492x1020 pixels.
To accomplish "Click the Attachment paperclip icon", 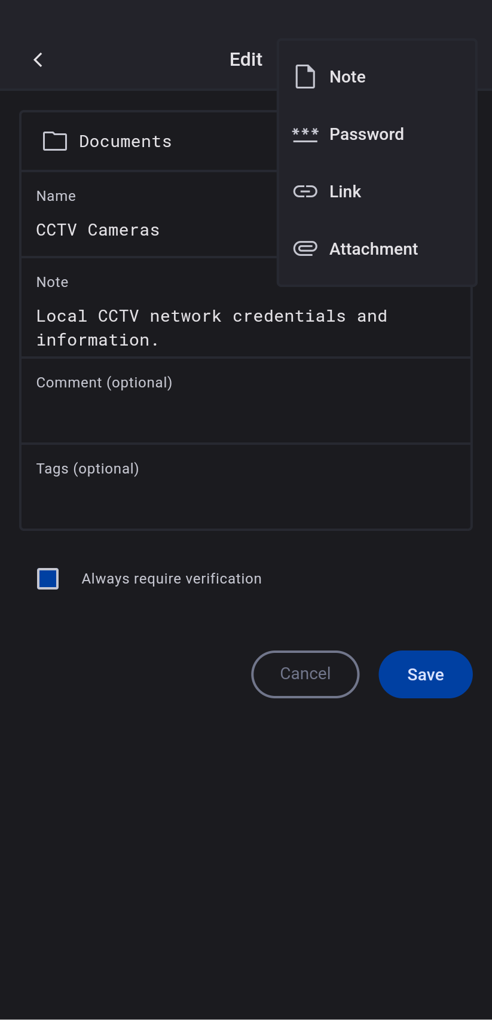I will (x=305, y=249).
